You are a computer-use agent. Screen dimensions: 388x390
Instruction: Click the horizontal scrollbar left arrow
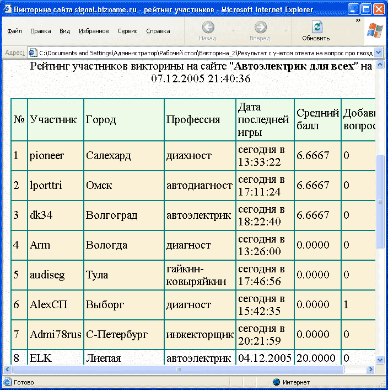8,369
